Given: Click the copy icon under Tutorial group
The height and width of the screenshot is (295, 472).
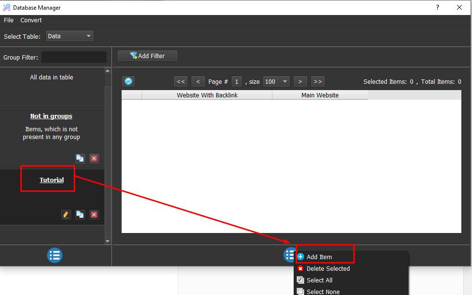Looking at the screenshot, I should pos(80,215).
